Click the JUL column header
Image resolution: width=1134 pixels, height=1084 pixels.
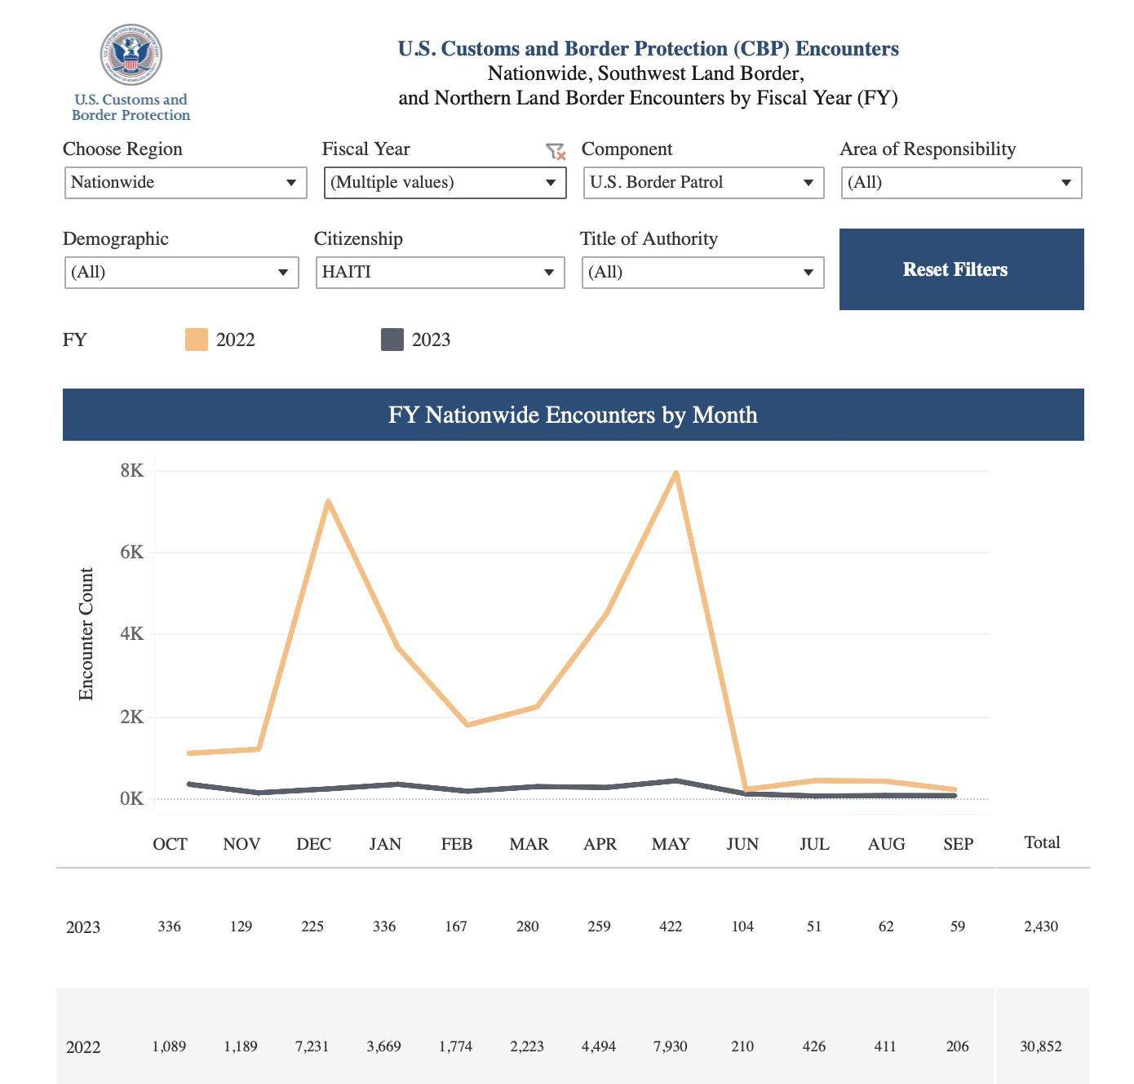tap(814, 844)
